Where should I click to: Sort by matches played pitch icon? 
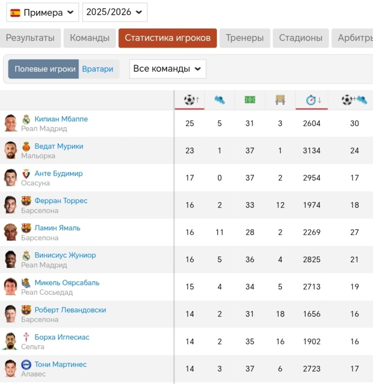[x=250, y=100]
